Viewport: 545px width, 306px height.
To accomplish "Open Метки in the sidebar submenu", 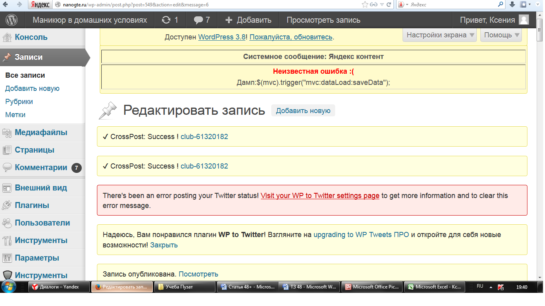I will (x=15, y=115).
